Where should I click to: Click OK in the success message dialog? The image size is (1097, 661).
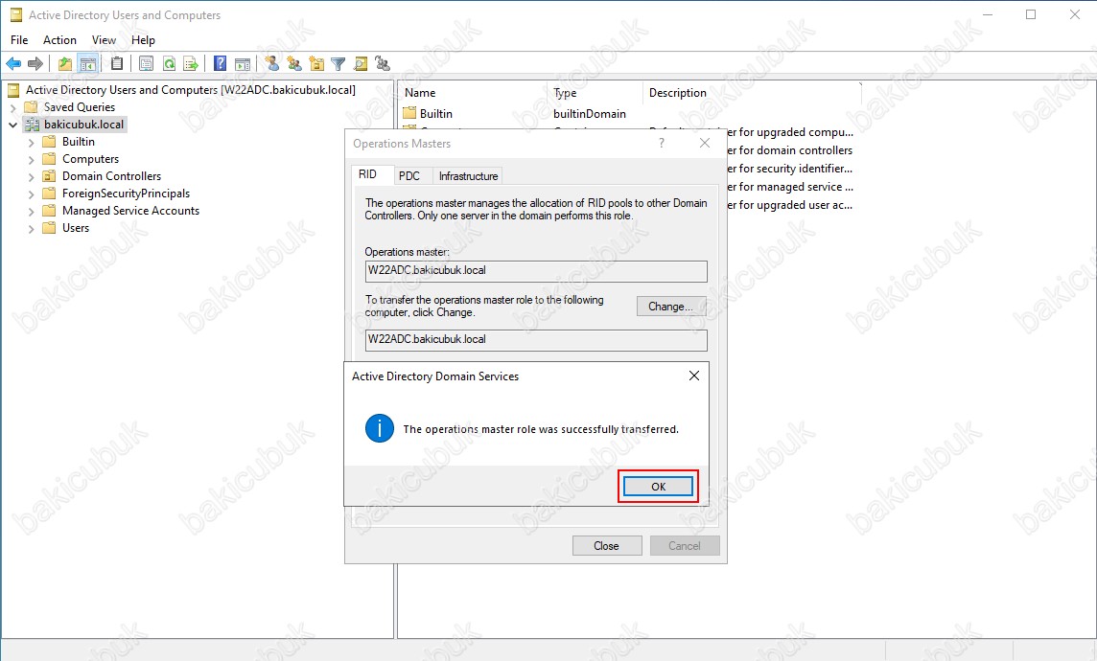tap(658, 487)
